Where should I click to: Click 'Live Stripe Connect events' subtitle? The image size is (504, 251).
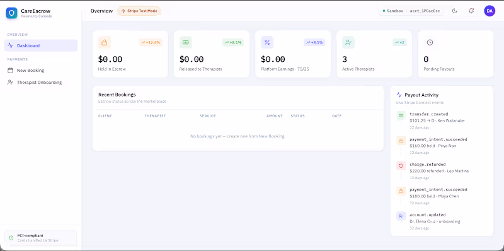420,103
